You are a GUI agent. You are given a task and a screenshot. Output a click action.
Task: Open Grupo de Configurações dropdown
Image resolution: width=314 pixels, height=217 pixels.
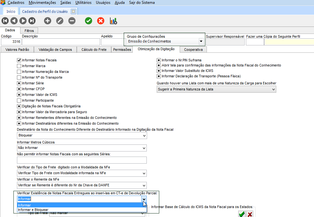click(201, 42)
